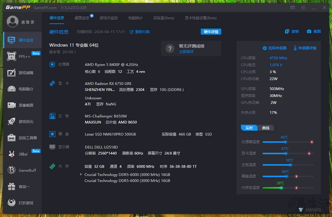Select the 实时 view toggle

[249, 128]
